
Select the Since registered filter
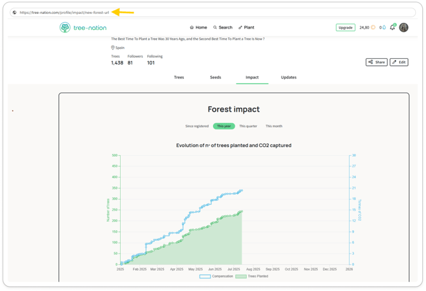(197, 126)
